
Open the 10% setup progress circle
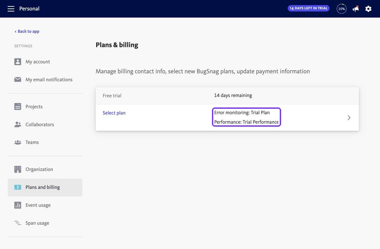(x=342, y=9)
